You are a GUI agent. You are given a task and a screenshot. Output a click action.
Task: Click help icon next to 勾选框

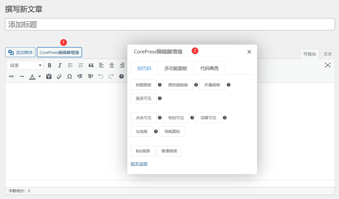pos(156,131)
